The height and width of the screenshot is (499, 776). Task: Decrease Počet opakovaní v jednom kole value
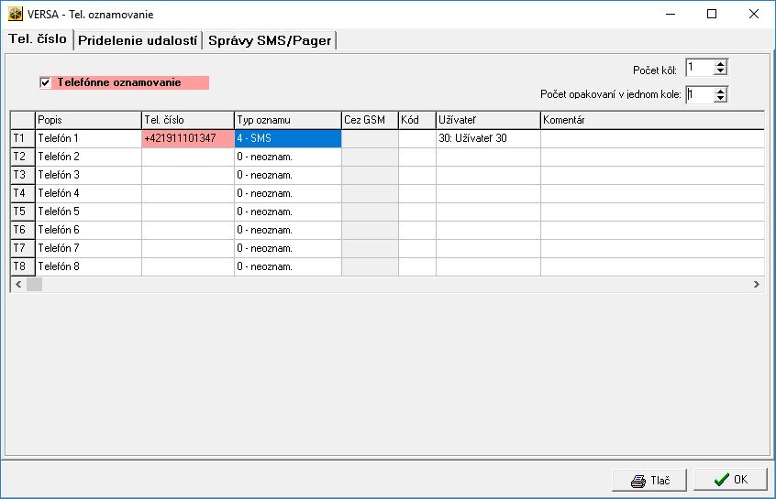click(x=721, y=98)
